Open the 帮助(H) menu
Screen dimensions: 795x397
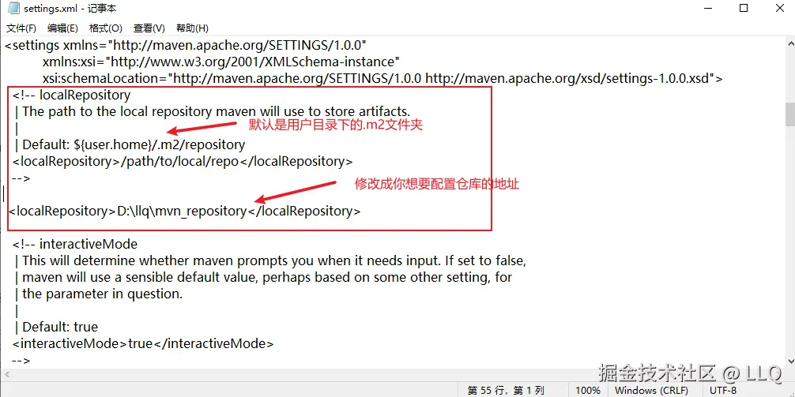pos(192,28)
